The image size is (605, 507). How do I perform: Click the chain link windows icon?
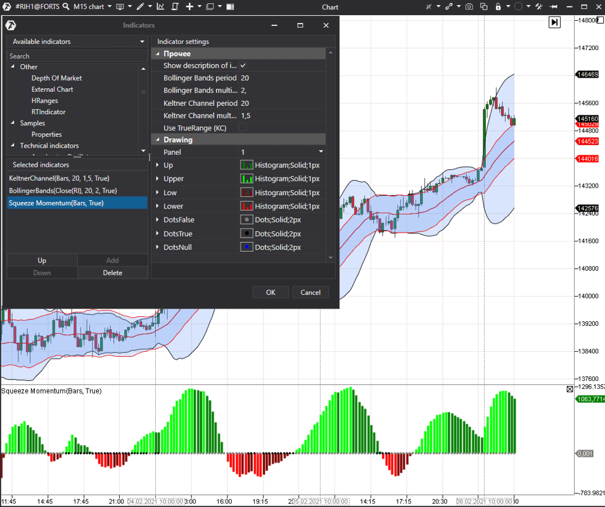coord(449,6)
